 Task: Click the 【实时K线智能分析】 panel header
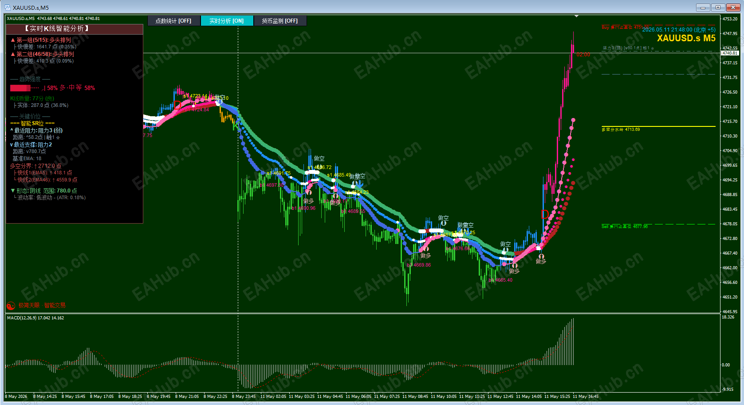75,29
